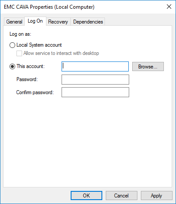176x204 pixels.
Task: Choose the This account radio option
Action: tap(12, 67)
